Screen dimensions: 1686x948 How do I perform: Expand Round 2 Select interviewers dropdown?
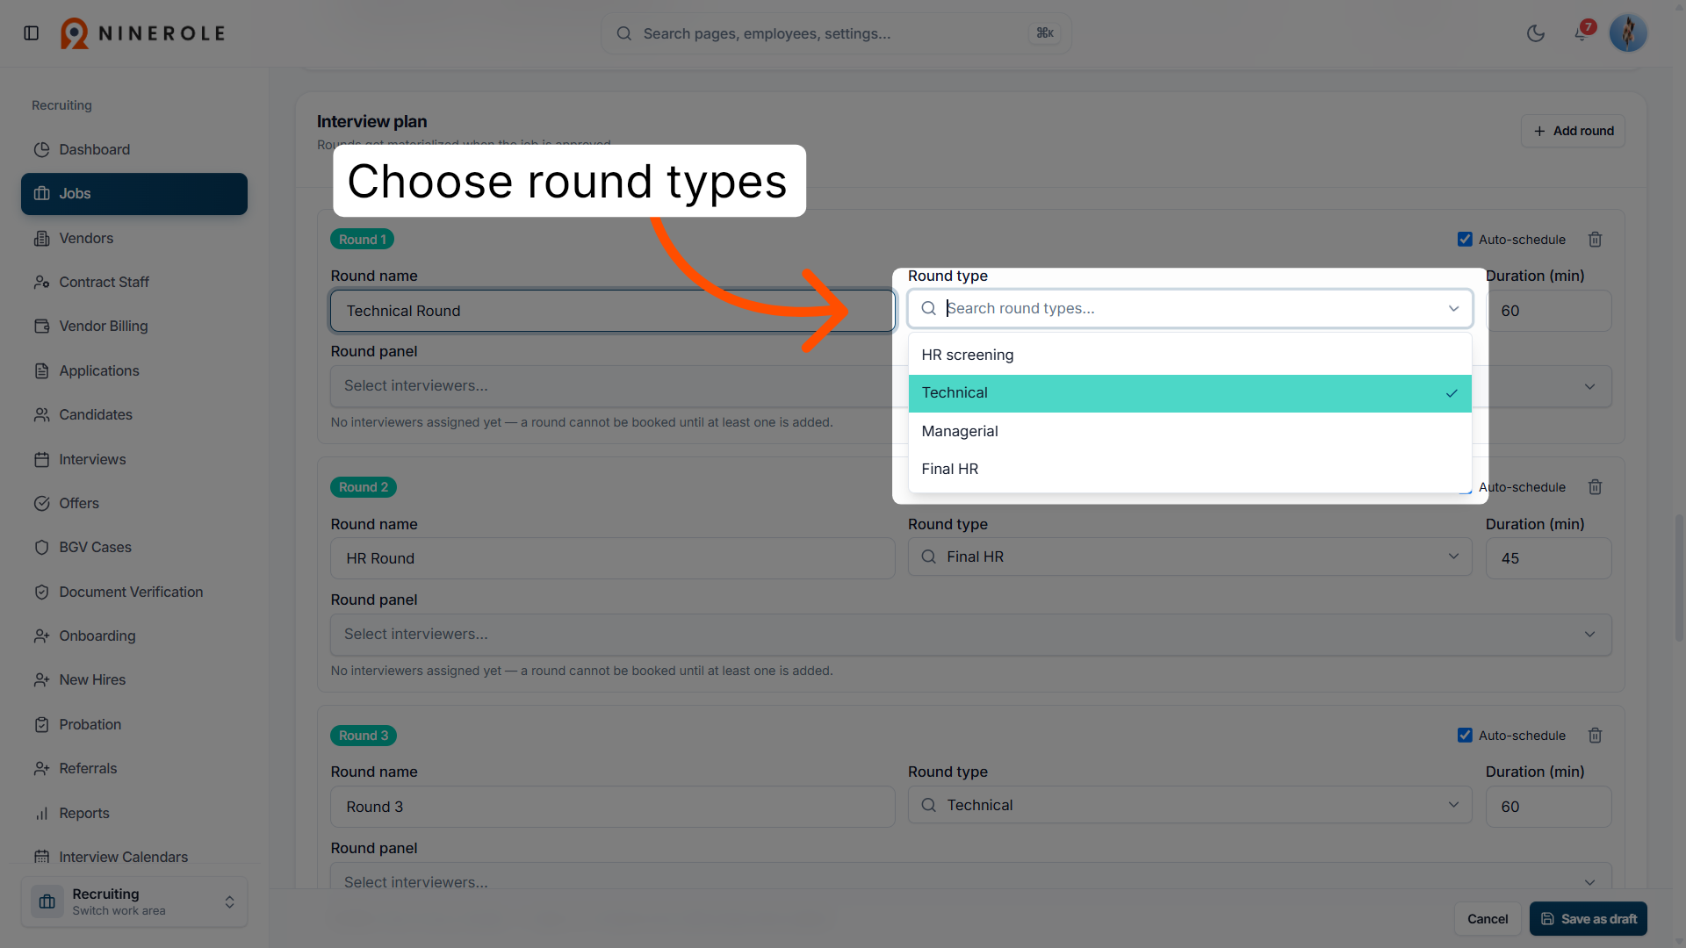(971, 634)
